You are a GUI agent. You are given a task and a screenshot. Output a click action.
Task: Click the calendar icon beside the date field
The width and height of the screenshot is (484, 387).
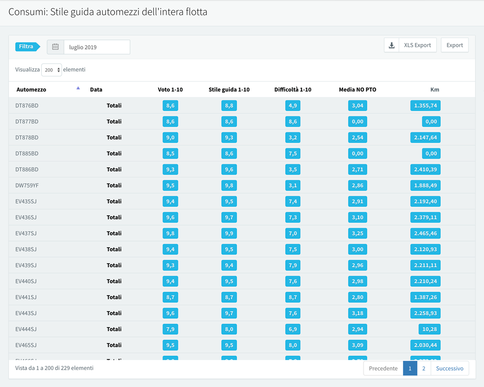[56, 47]
